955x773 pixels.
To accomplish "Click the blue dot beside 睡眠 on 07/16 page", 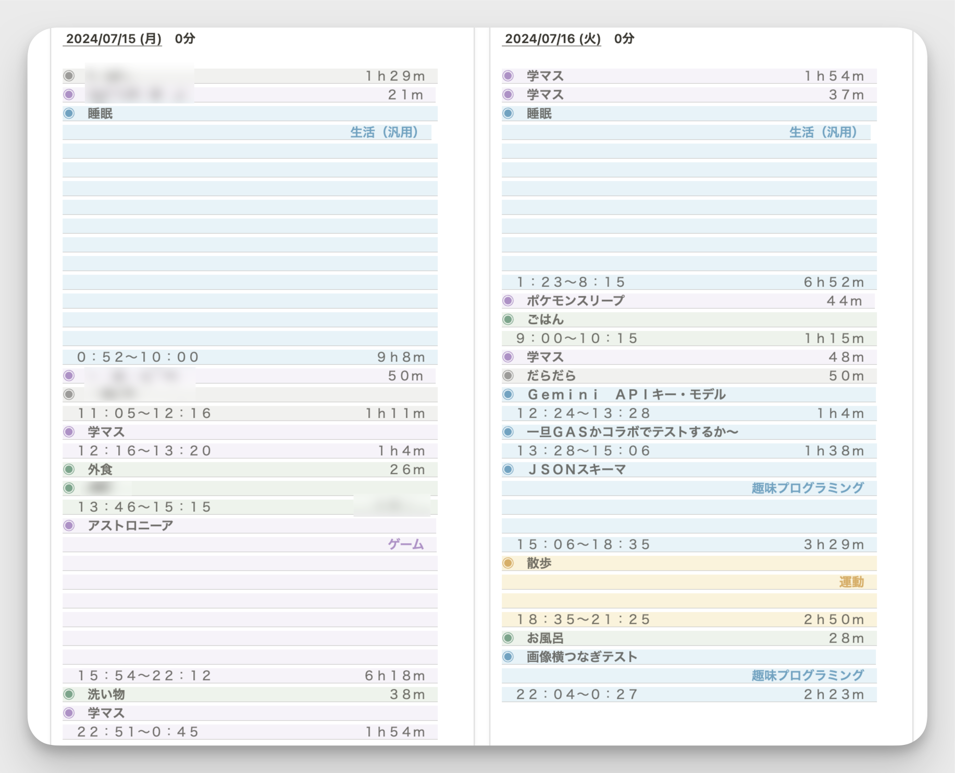I will (x=508, y=113).
